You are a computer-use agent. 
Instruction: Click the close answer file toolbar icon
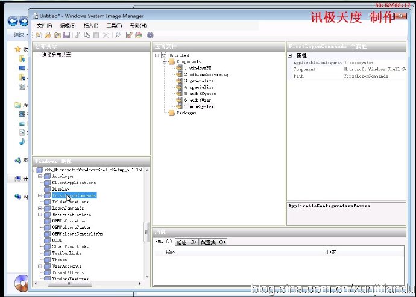coord(57,35)
